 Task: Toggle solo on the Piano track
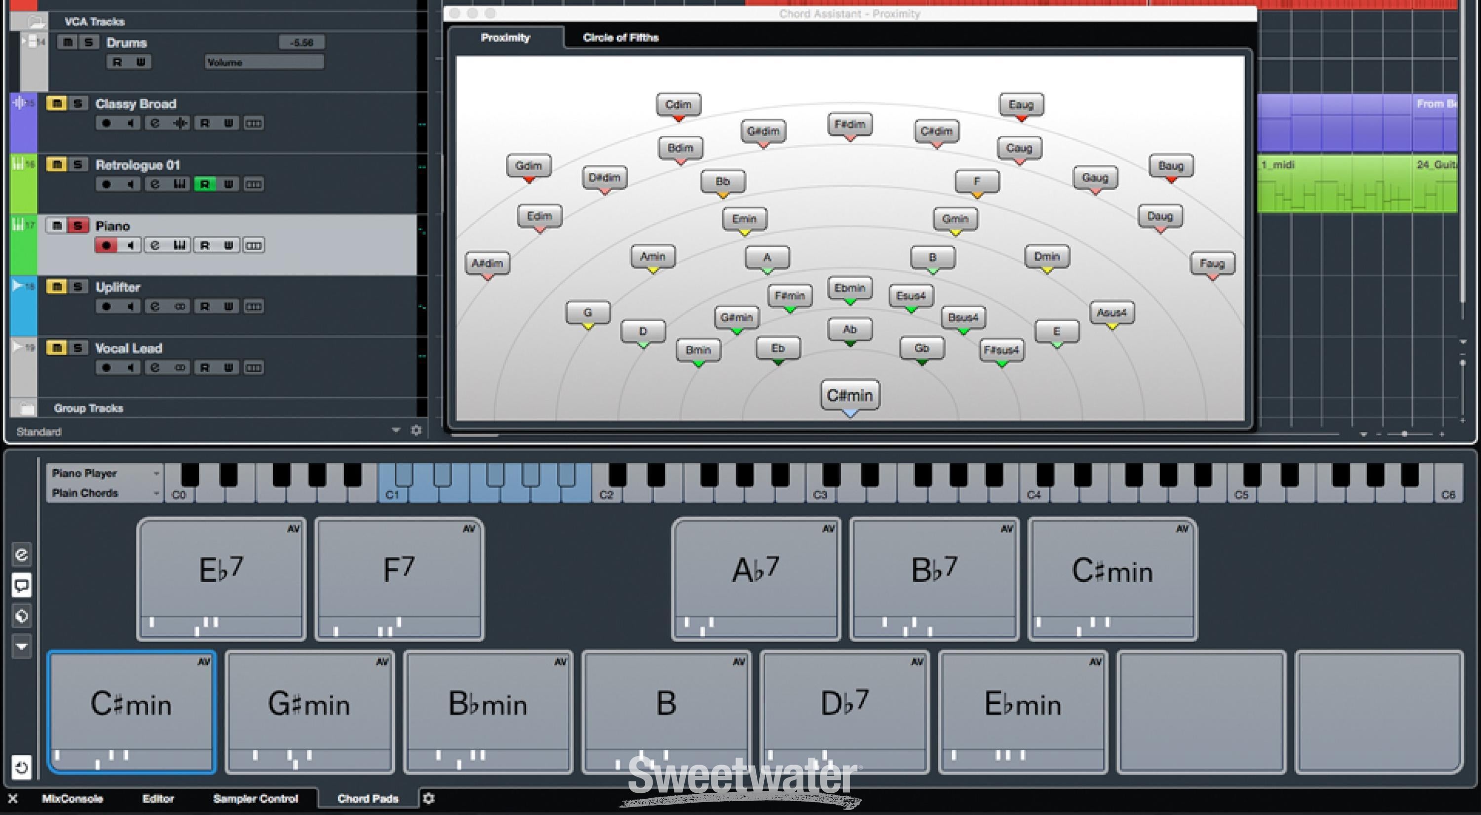[78, 225]
